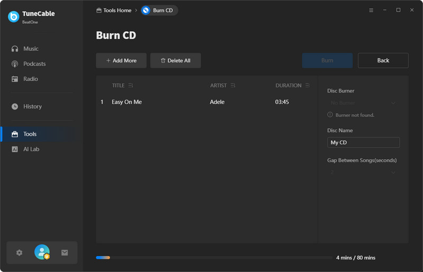Click the disc capacity progress bar

coord(212,258)
